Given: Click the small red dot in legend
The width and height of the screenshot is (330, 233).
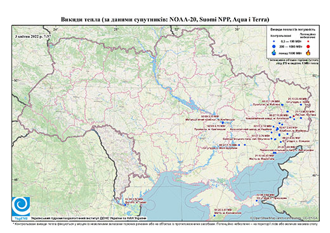Looking at the screenshot, I should pyautogui.click(x=308, y=41).
